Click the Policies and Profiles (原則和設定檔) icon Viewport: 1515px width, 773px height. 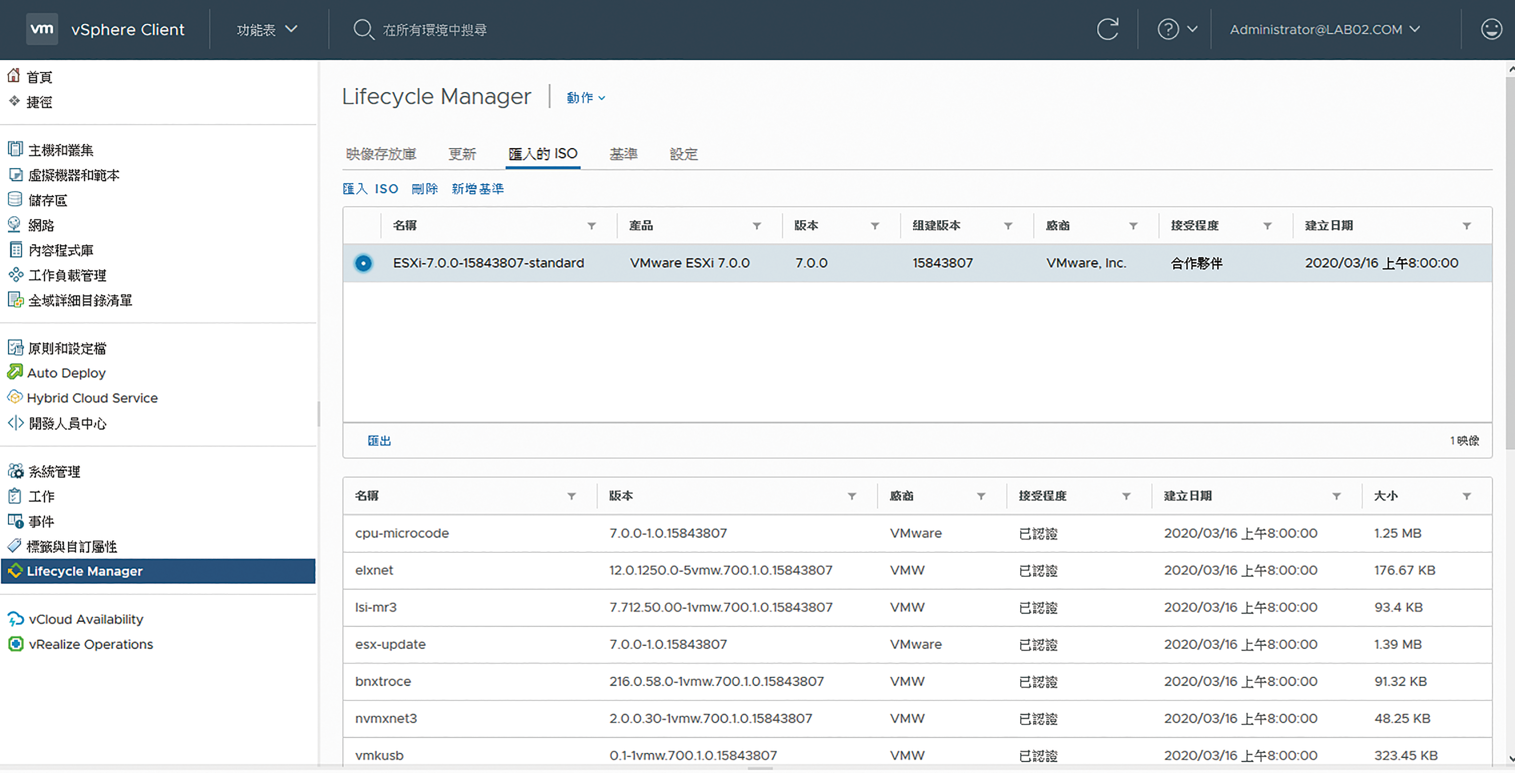click(x=15, y=348)
